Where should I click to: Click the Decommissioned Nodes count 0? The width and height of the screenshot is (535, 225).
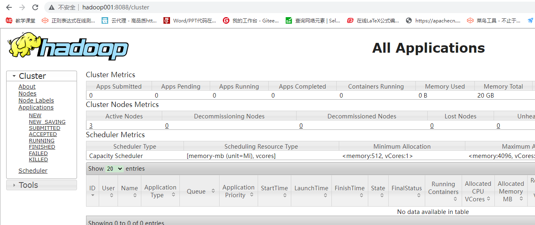tap(301, 126)
